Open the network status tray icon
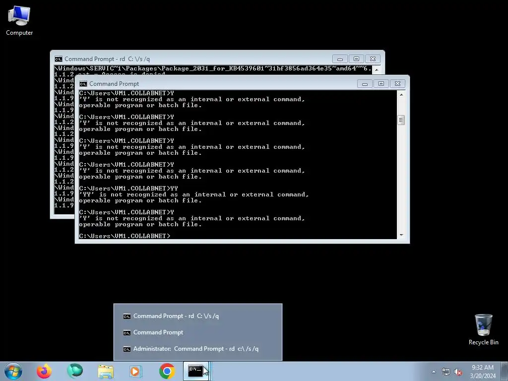508x381 pixels. click(x=446, y=372)
